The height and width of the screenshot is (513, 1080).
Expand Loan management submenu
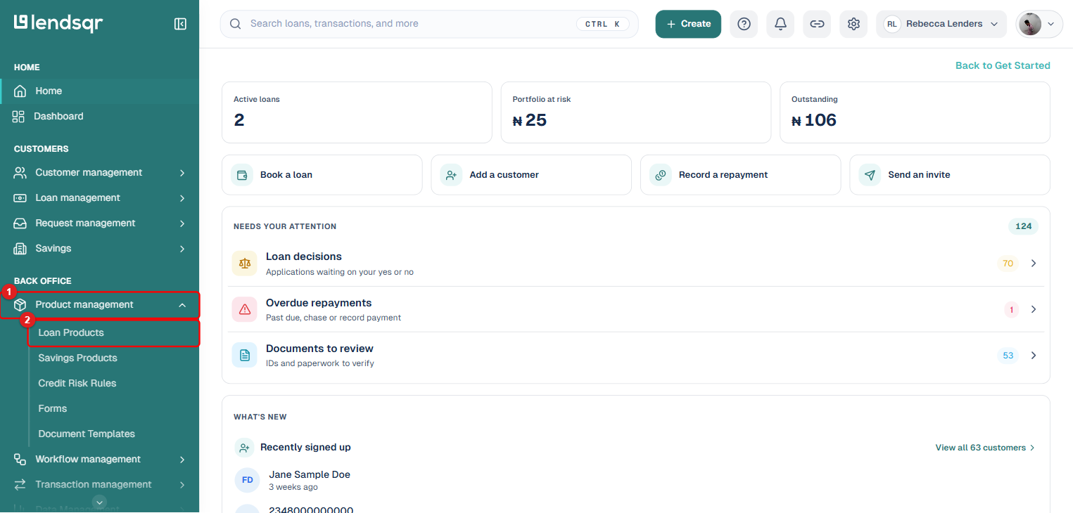tap(182, 198)
